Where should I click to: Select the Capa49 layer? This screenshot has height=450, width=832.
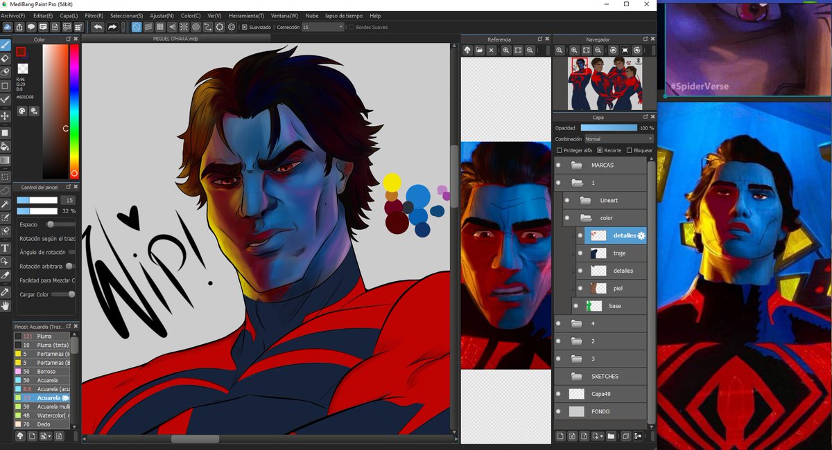[x=600, y=394]
